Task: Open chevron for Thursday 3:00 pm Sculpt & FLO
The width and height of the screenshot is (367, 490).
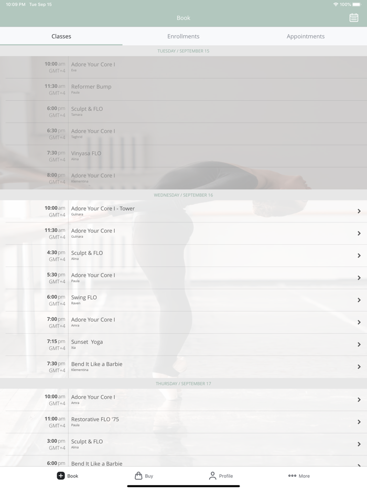Action: 359,444
